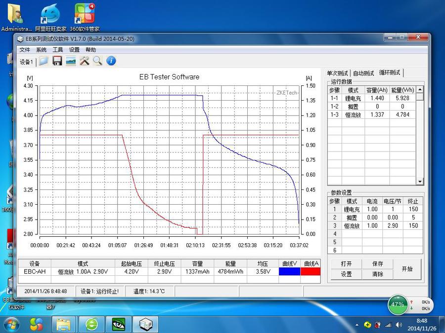Click the 设置 button in parameters panel

pos(346,274)
